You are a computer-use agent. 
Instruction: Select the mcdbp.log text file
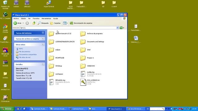click(x=91, y=74)
